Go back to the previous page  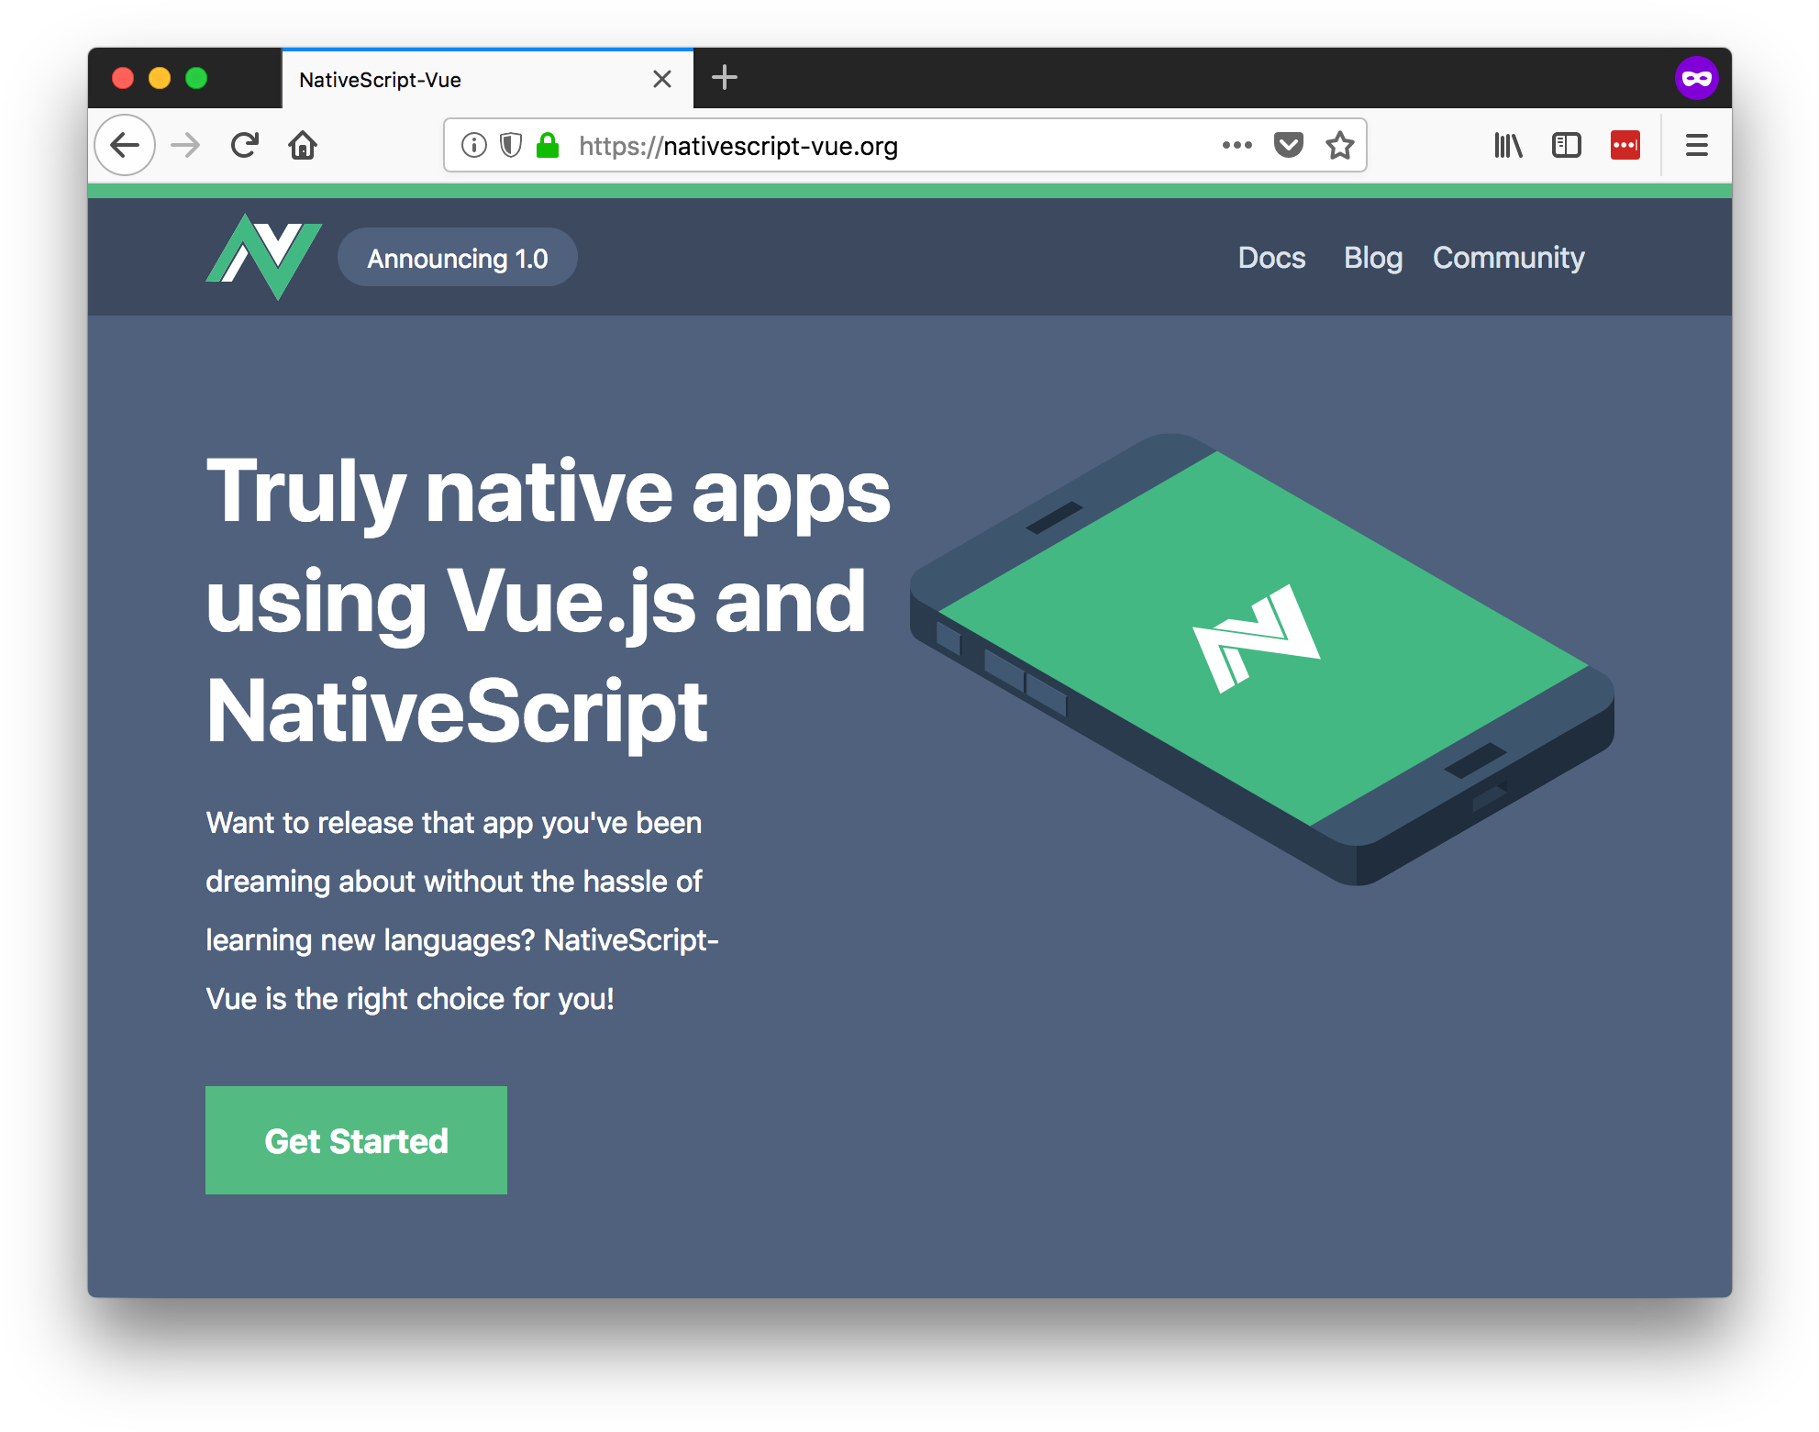(x=125, y=145)
